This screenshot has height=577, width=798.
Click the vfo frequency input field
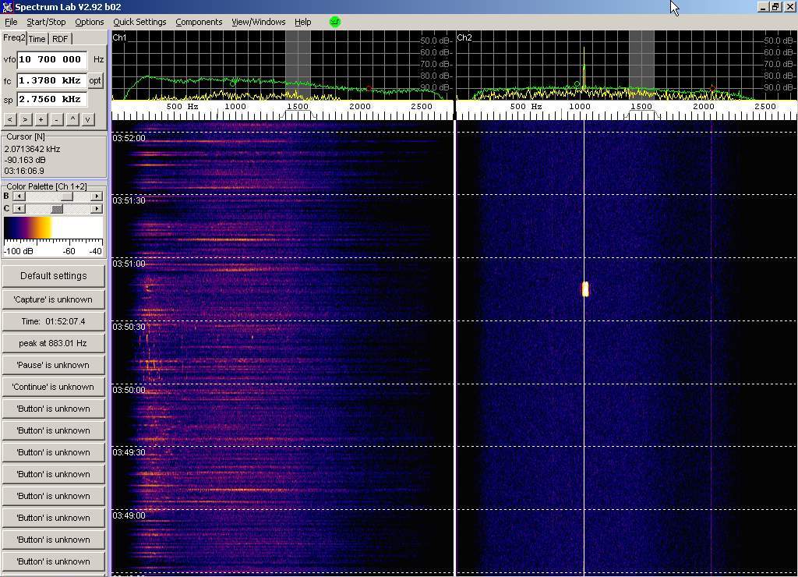click(51, 59)
